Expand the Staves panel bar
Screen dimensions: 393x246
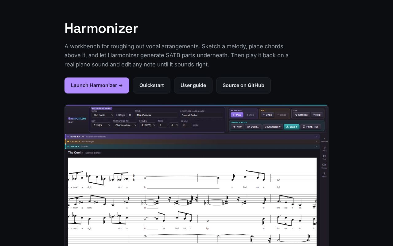(192, 146)
